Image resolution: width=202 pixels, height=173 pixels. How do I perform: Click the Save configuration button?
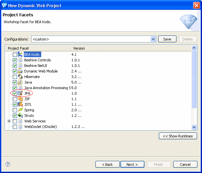click(x=167, y=39)
